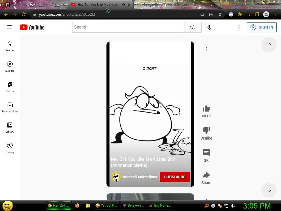This screenshot has height=211, width=281.
Task: Click the youtube.com address bar URL
Action: 67,14
